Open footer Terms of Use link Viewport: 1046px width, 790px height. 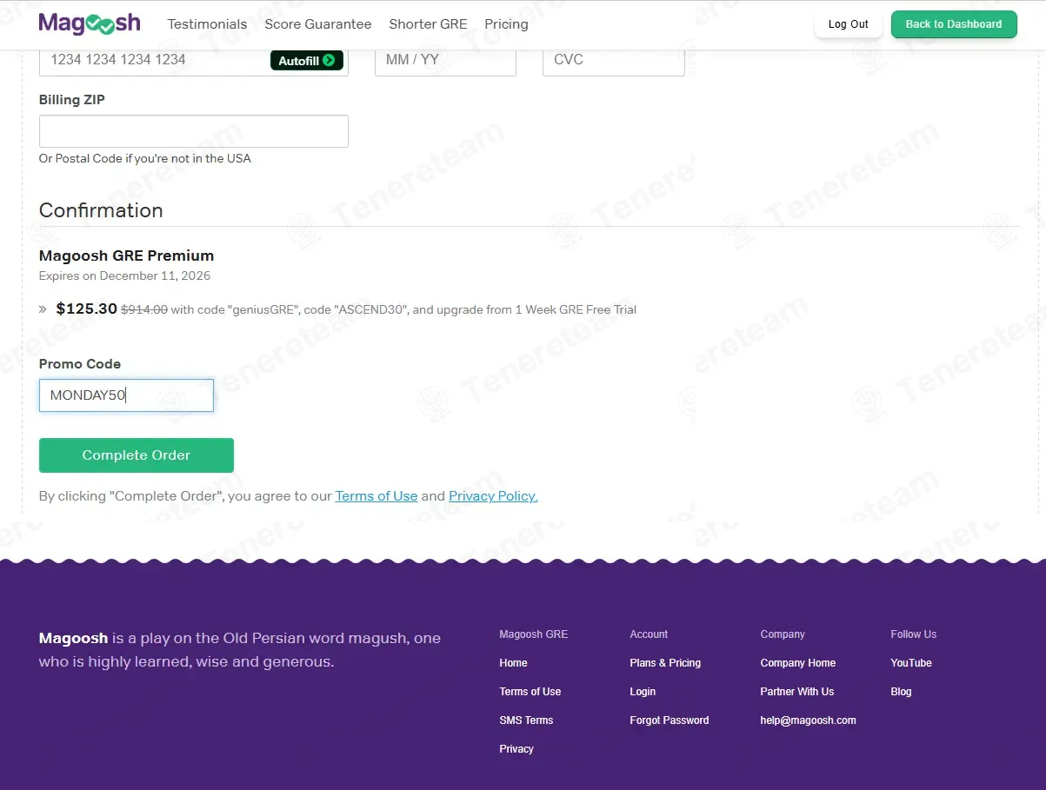530,692
